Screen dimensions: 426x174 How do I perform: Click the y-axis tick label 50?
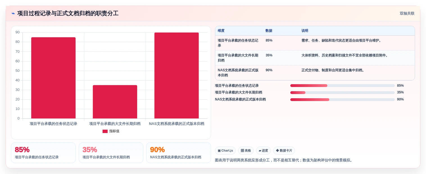[x=17, y=71]
